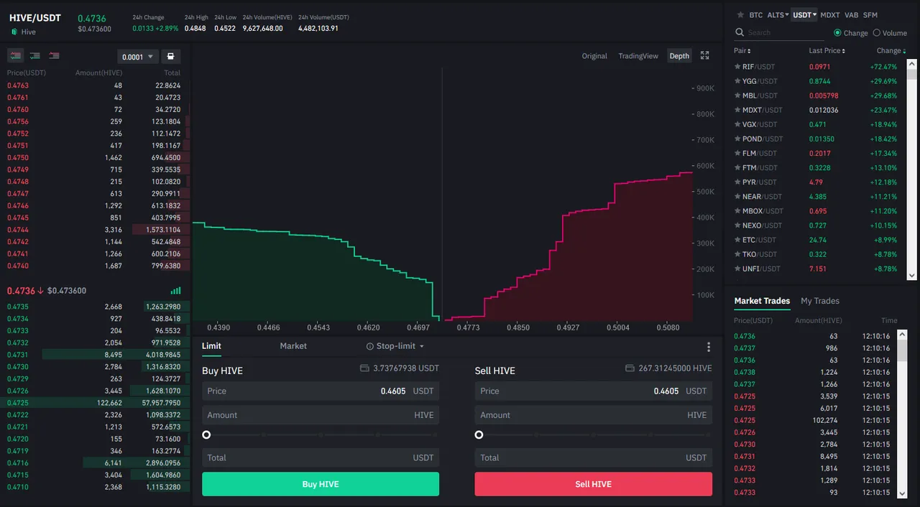Click the order book layout toggle icon beside 0.0001
Image resolution: width=920 pixels, height=507 pixels.
(170, 56)
